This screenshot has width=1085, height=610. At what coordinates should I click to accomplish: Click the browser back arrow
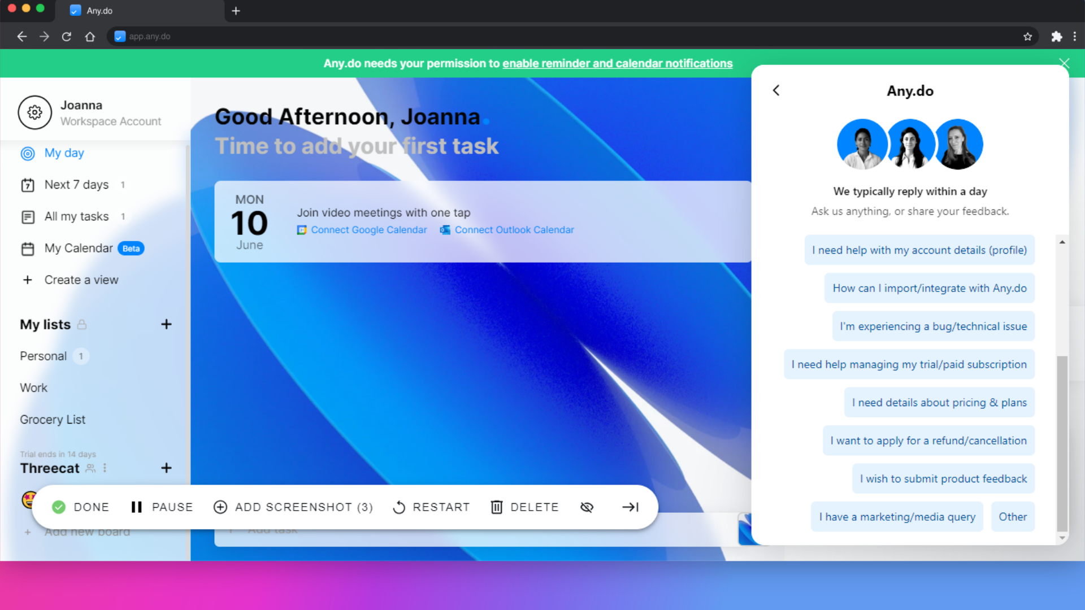(x=21, y=36)
